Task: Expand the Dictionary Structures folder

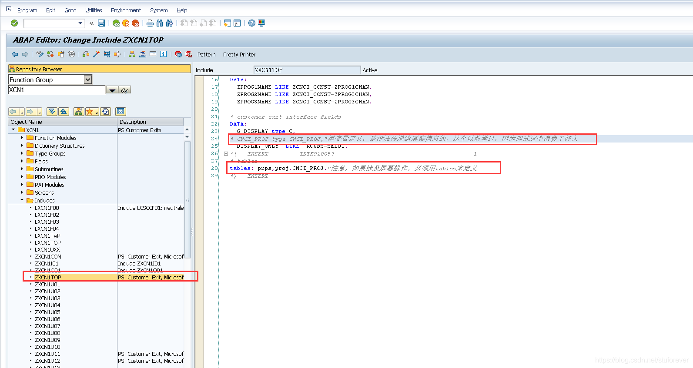Action: 22,145
